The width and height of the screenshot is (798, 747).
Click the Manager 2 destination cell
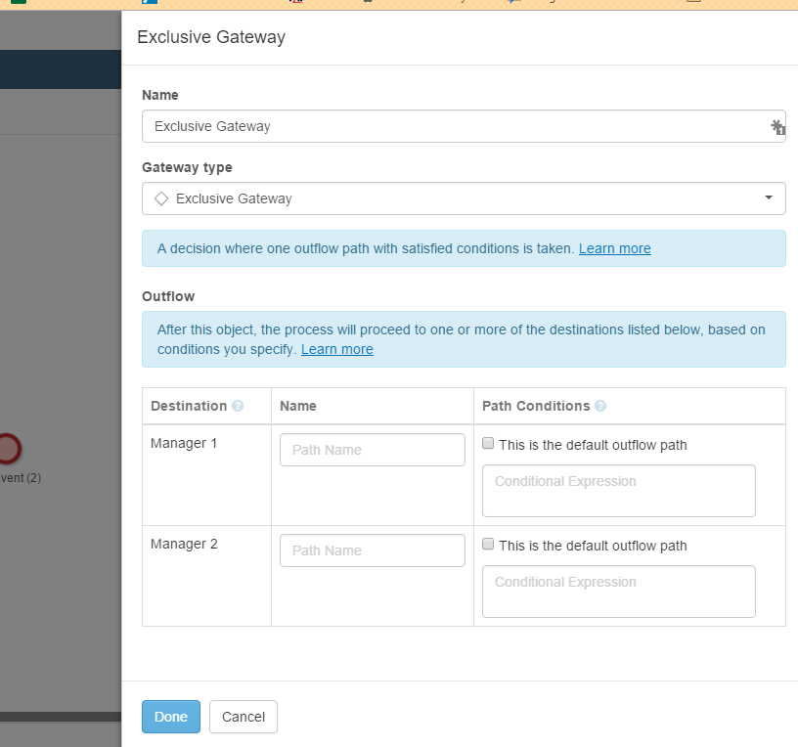click(x=184, y=545)
